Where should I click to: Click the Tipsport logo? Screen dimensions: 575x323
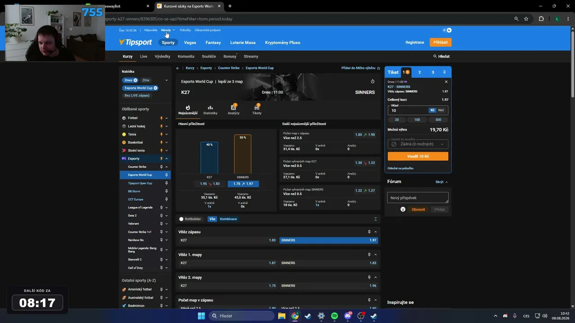click(135, 42)
